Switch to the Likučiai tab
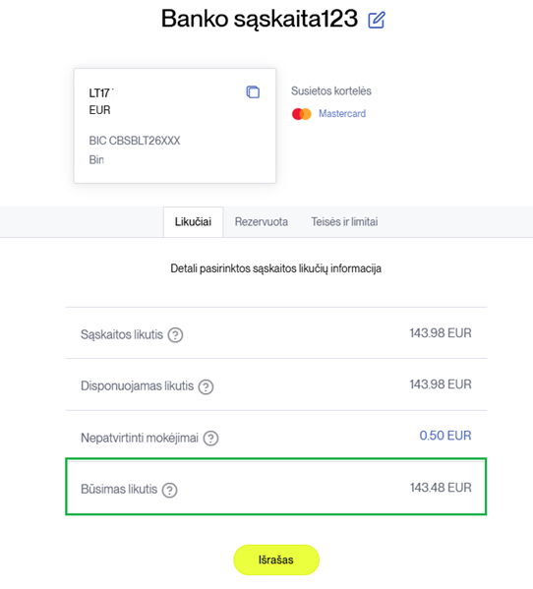This screenshot has height=589, width=533. click(193, 221)
